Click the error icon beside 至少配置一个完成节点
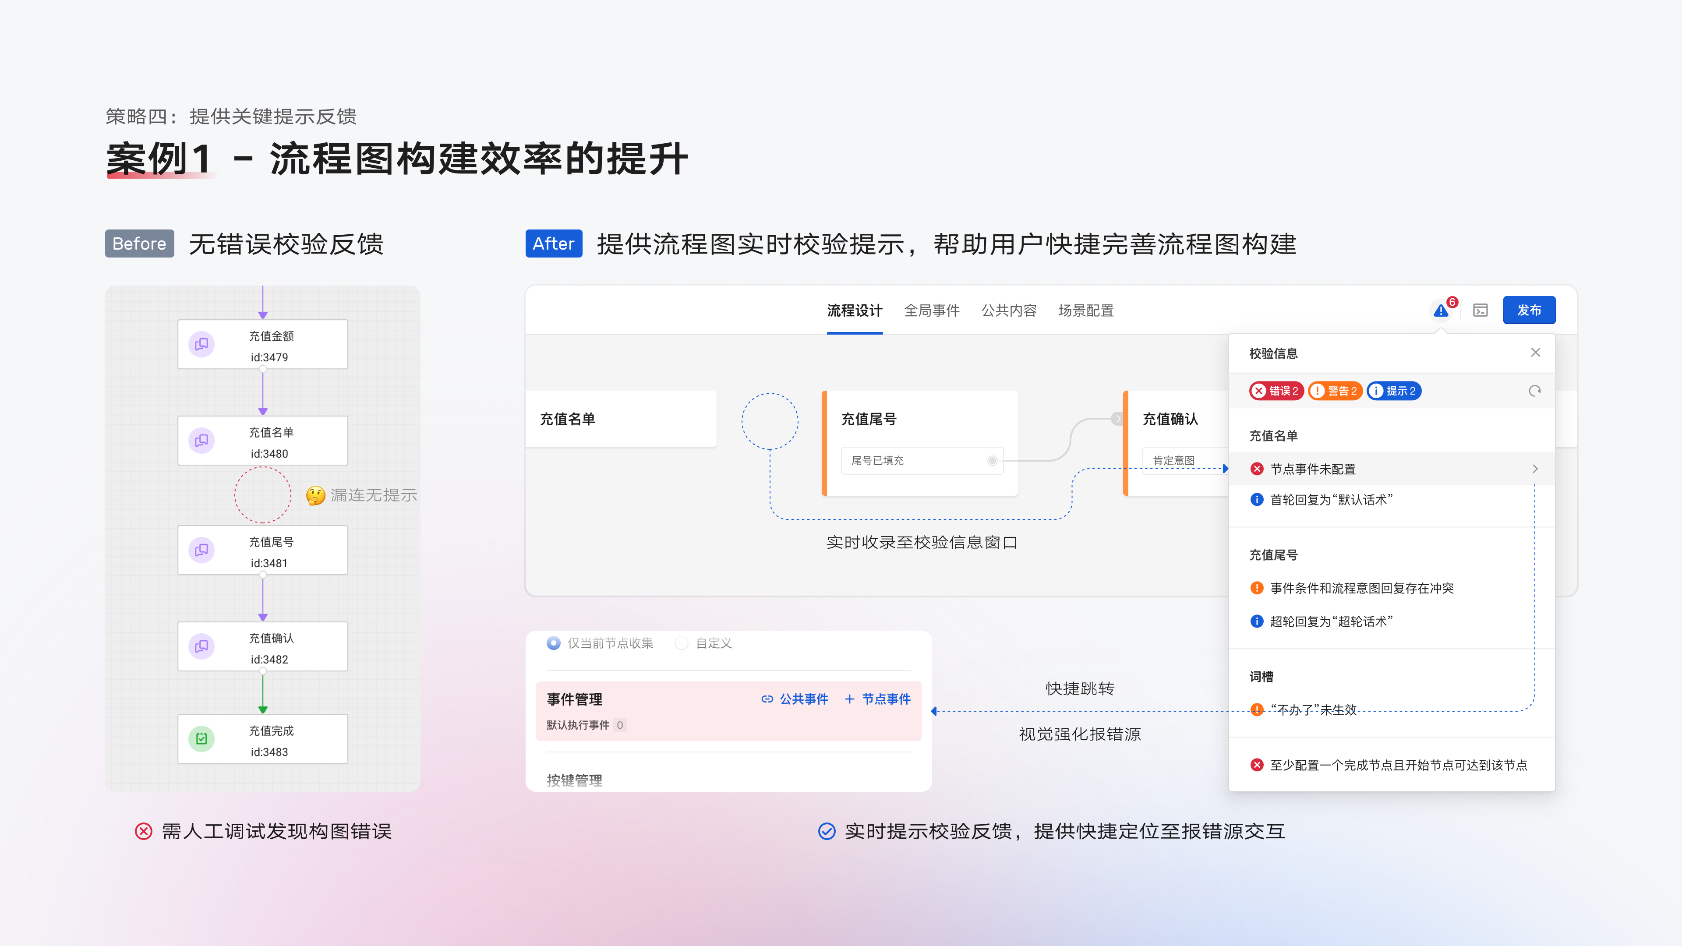The width and height of the screenshot is (1682, 946). click(1256, 765)
